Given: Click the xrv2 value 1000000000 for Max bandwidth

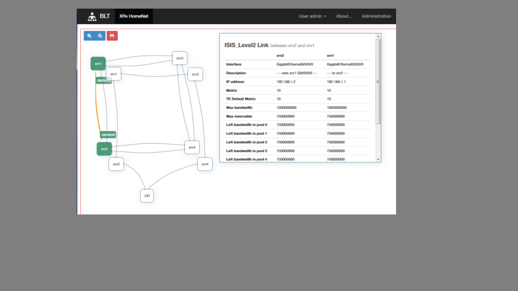Looking at the screenshot, I should pos(287,108).
